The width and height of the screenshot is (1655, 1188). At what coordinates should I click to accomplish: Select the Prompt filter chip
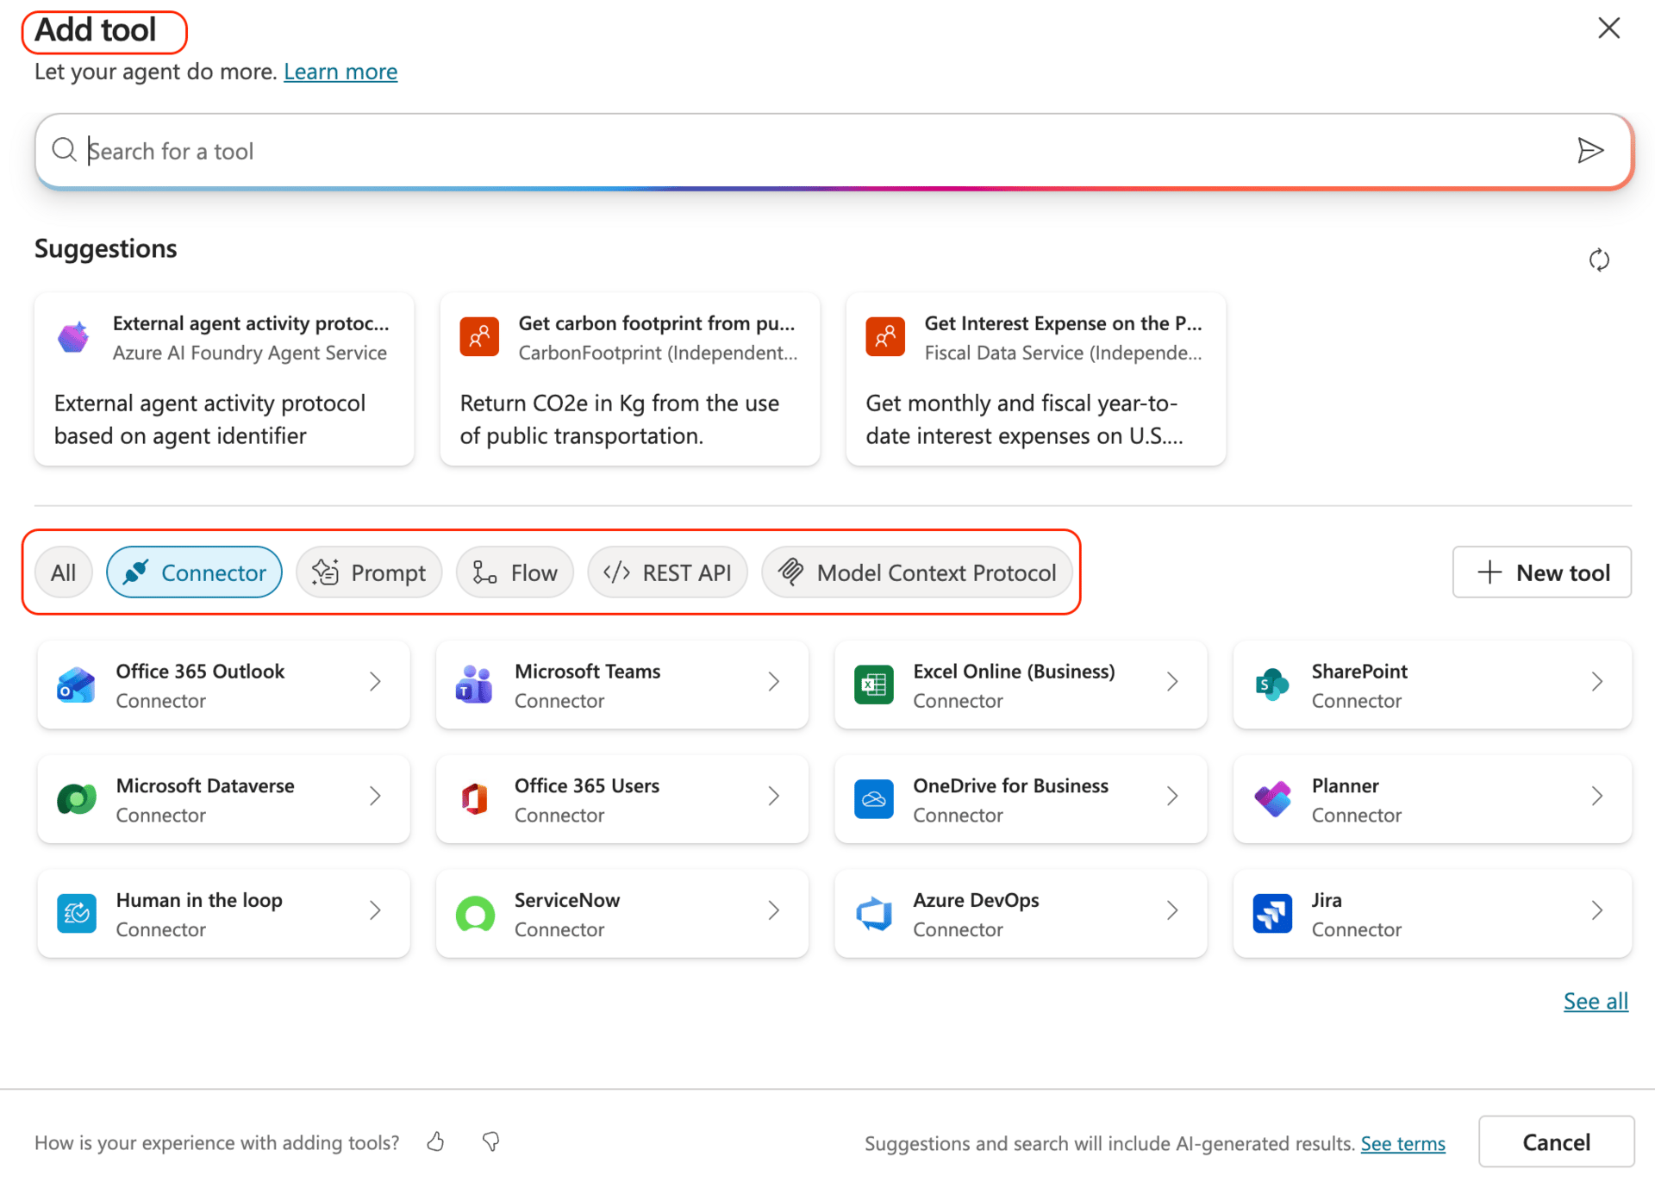pos(369,572)
